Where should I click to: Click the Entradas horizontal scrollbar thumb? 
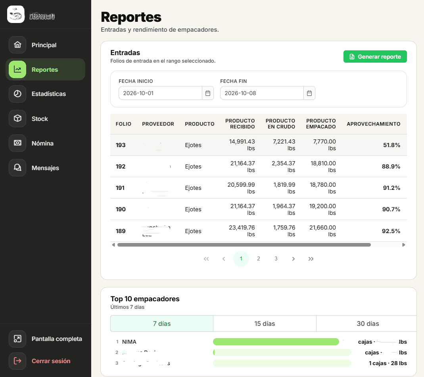[244, 245]
